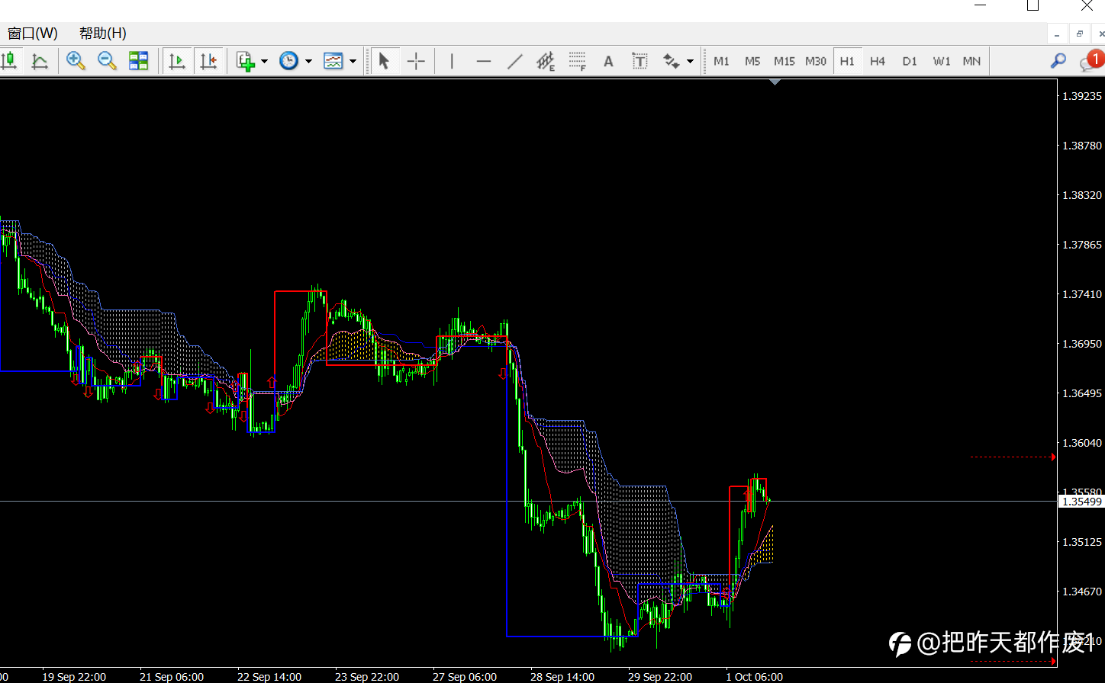The image size is (1105, 683).
Task: Click price scale value 1.37410
Action: tap(1082, 294)
